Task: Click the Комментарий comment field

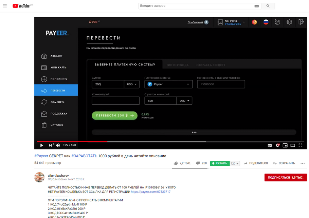Action: 116,101
